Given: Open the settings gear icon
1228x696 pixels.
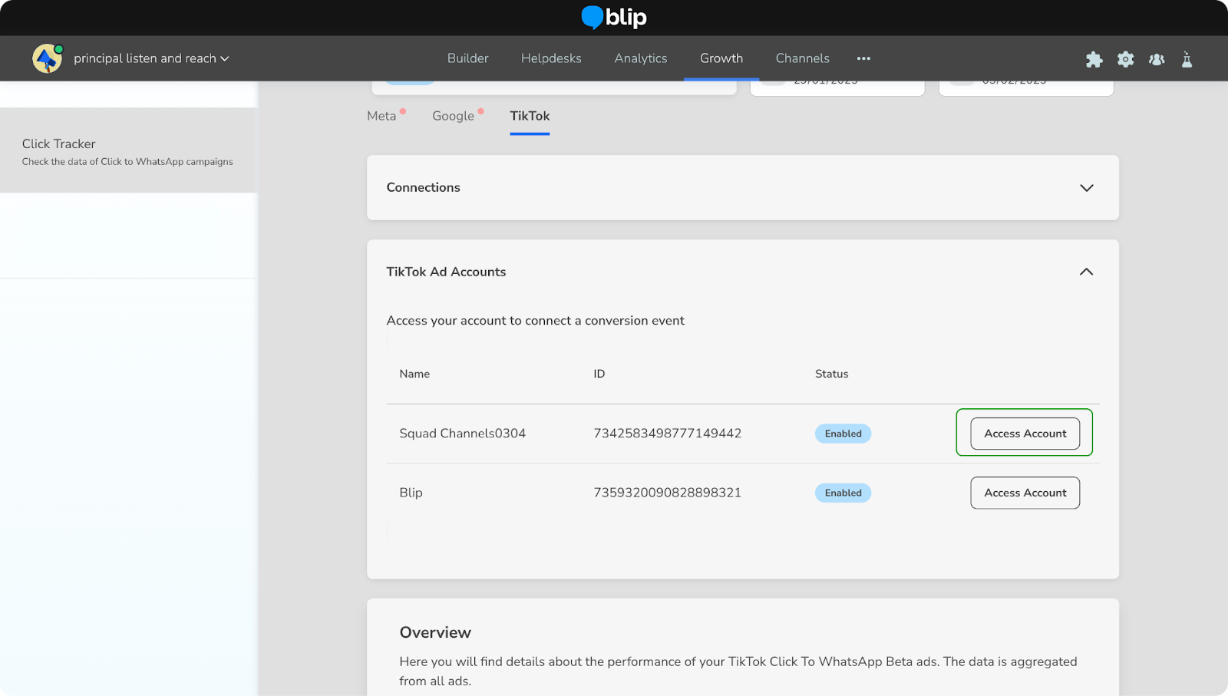Looking at the screenshot, I should click(1126, 59).
